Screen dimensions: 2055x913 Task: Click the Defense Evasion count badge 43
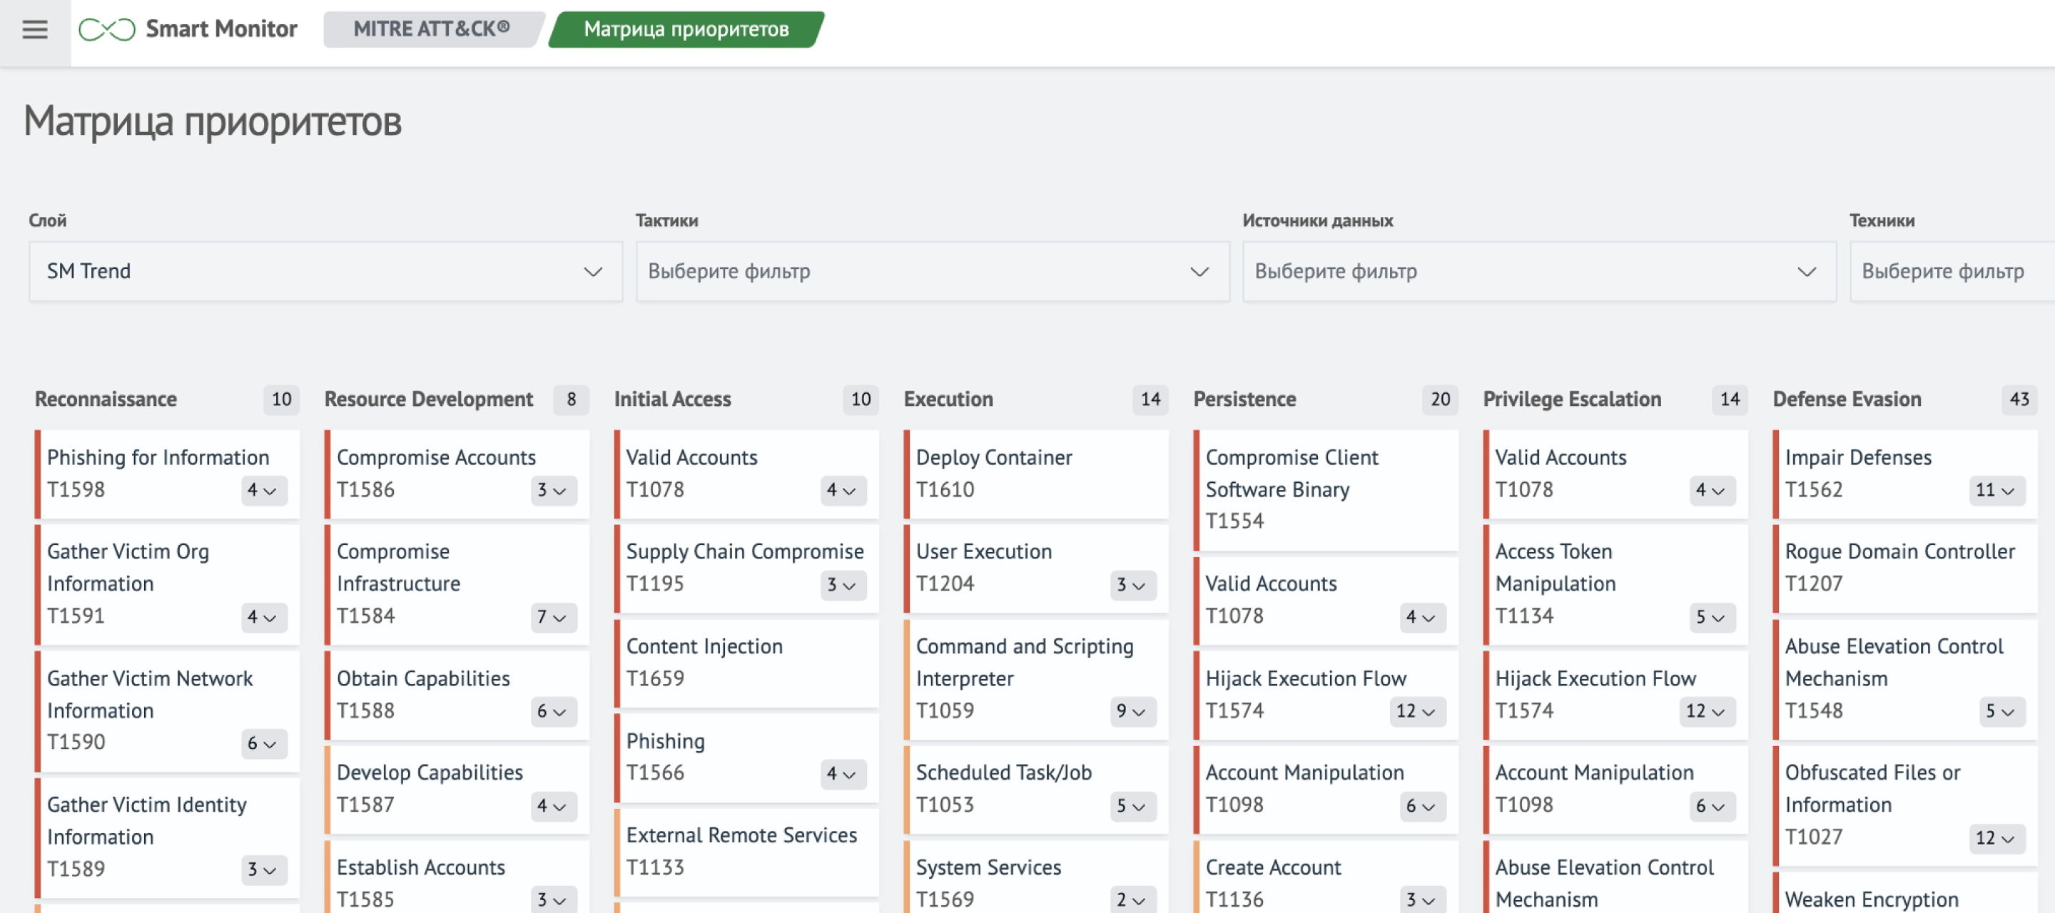tap(2019, 399)
